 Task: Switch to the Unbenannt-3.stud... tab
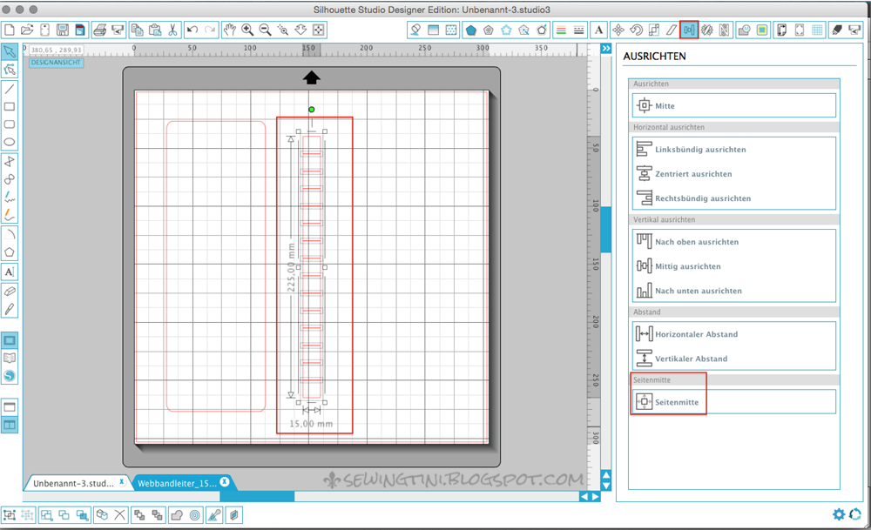tap(73, 483)
